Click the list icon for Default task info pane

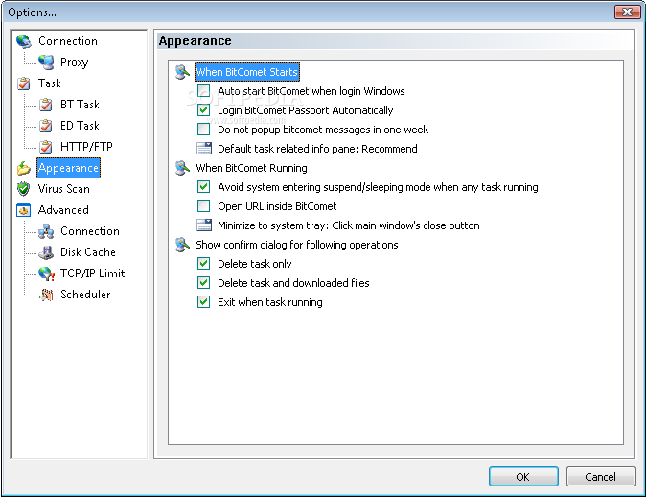click(x=204, y=149)
